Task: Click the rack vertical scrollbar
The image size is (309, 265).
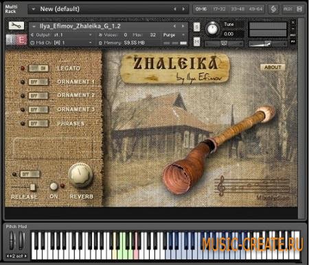Action: (301, 118)
